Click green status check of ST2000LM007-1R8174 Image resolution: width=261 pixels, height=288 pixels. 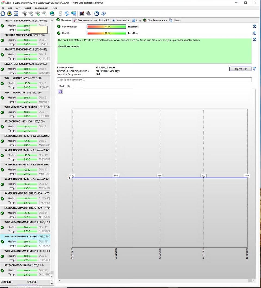pyautogui.click(x=2, y=271)
